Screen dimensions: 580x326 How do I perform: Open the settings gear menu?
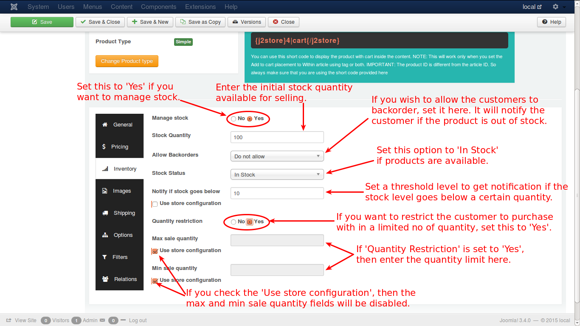pos(555,7)
